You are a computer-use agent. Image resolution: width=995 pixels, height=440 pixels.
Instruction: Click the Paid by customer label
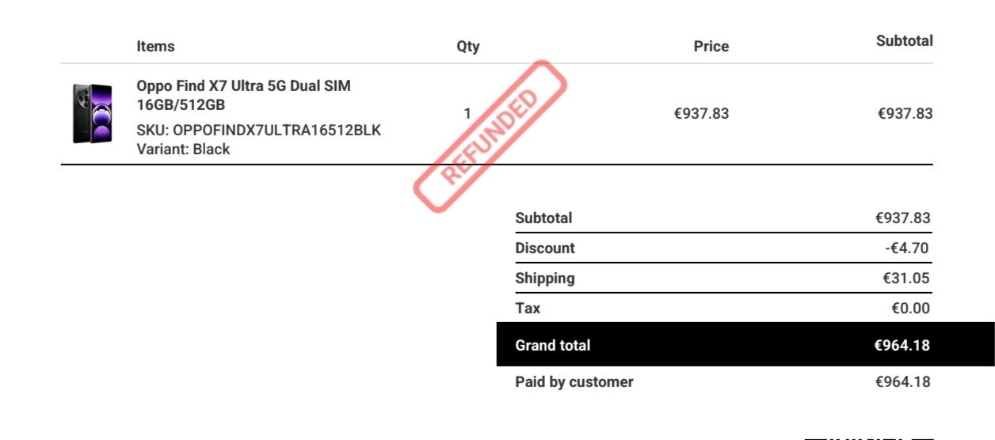574,382
